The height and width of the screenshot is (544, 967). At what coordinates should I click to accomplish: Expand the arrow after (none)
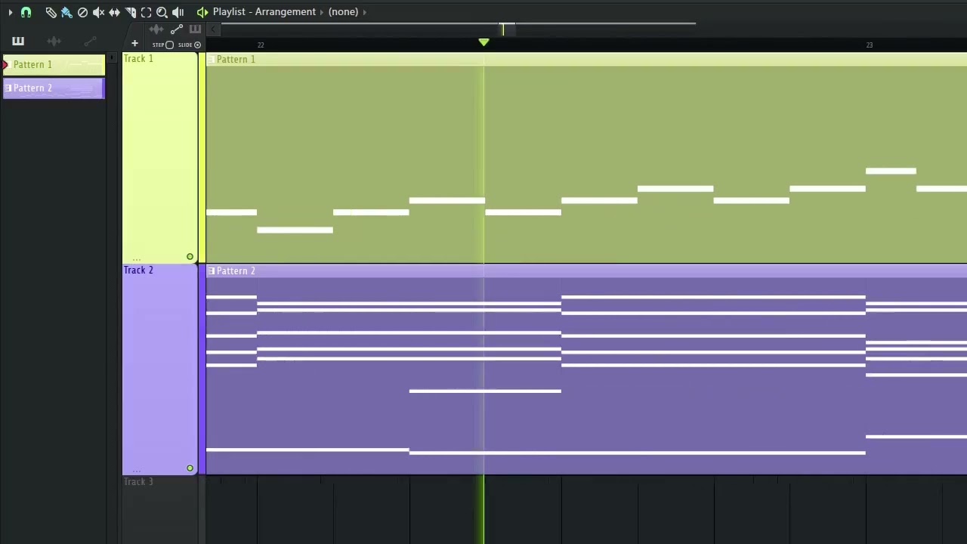[x=364, y=12]
